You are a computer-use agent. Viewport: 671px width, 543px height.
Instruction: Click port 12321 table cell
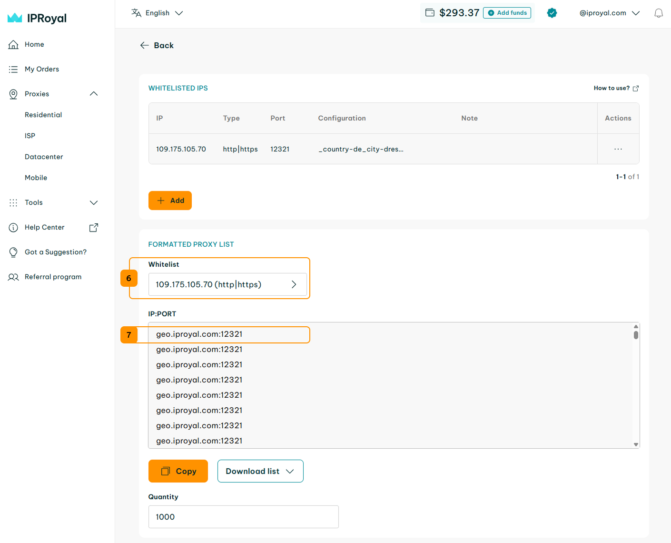click(x=280, y=149)
